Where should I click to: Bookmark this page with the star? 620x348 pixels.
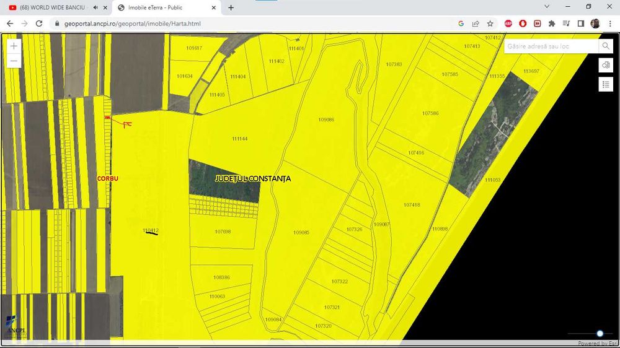pyautogui.click(x=490, y=24)
